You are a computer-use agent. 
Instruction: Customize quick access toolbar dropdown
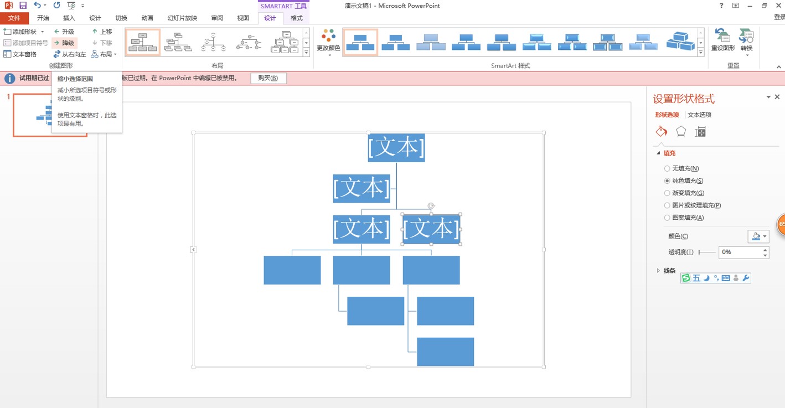coord(83,6)
